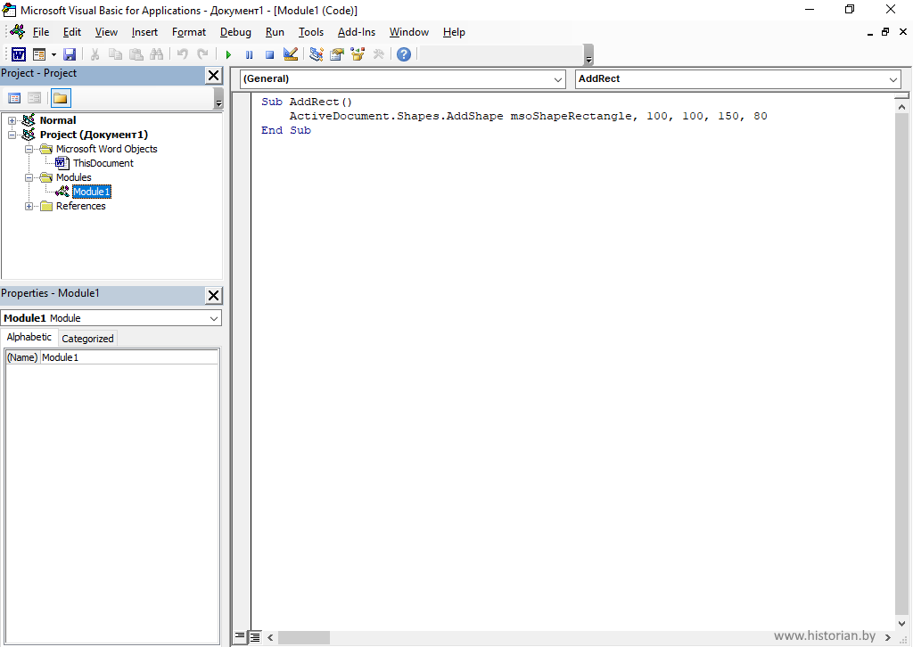913x647 pixels.
Task: Toggle folders view in Project panel
Action: coord(60,98)
